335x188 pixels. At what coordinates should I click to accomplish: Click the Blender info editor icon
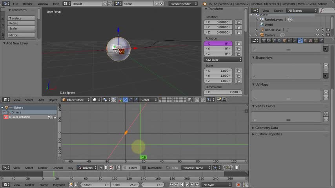tap(5, 4)
